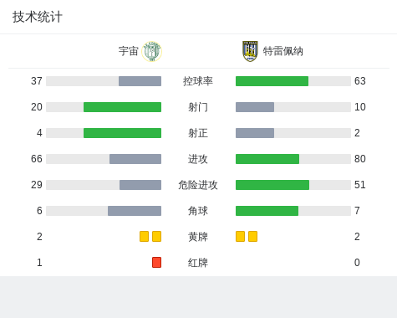Click the 危险进攻 green bar showing 51
The width and height of the screenshot is (397, 318).
click(x=272, y=185)
